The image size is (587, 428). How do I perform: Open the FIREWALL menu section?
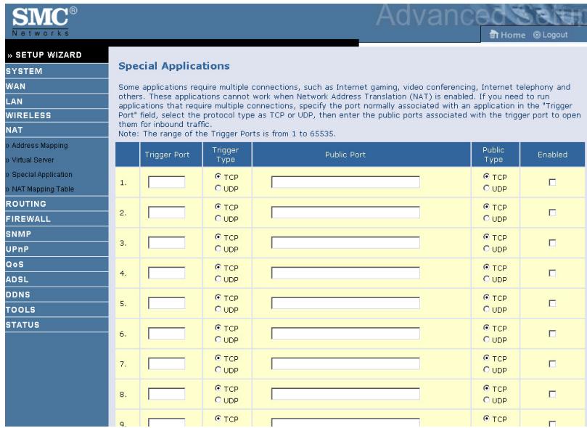57,219
